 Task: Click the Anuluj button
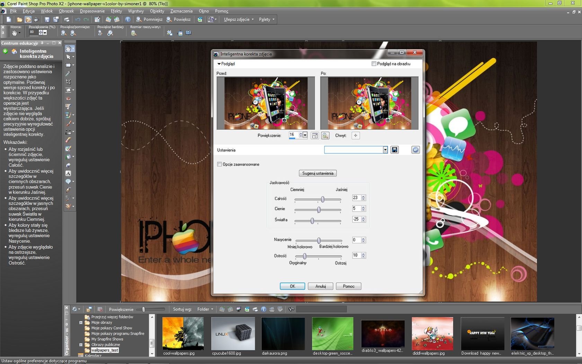click(320, 286)
